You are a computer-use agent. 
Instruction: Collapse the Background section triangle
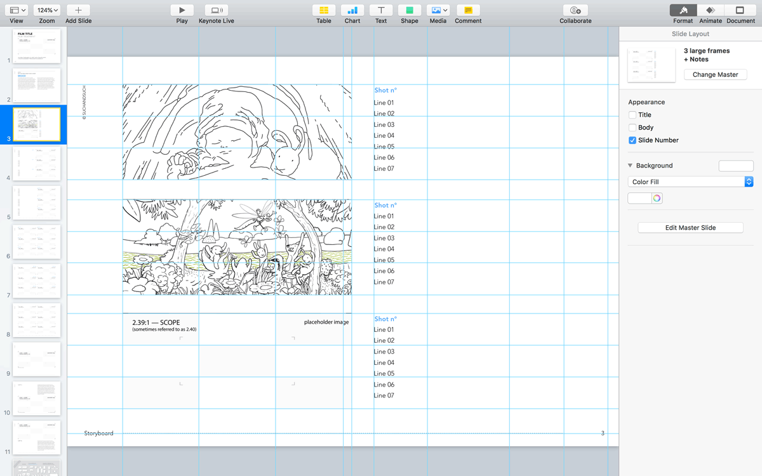click(x=631, y=166)
